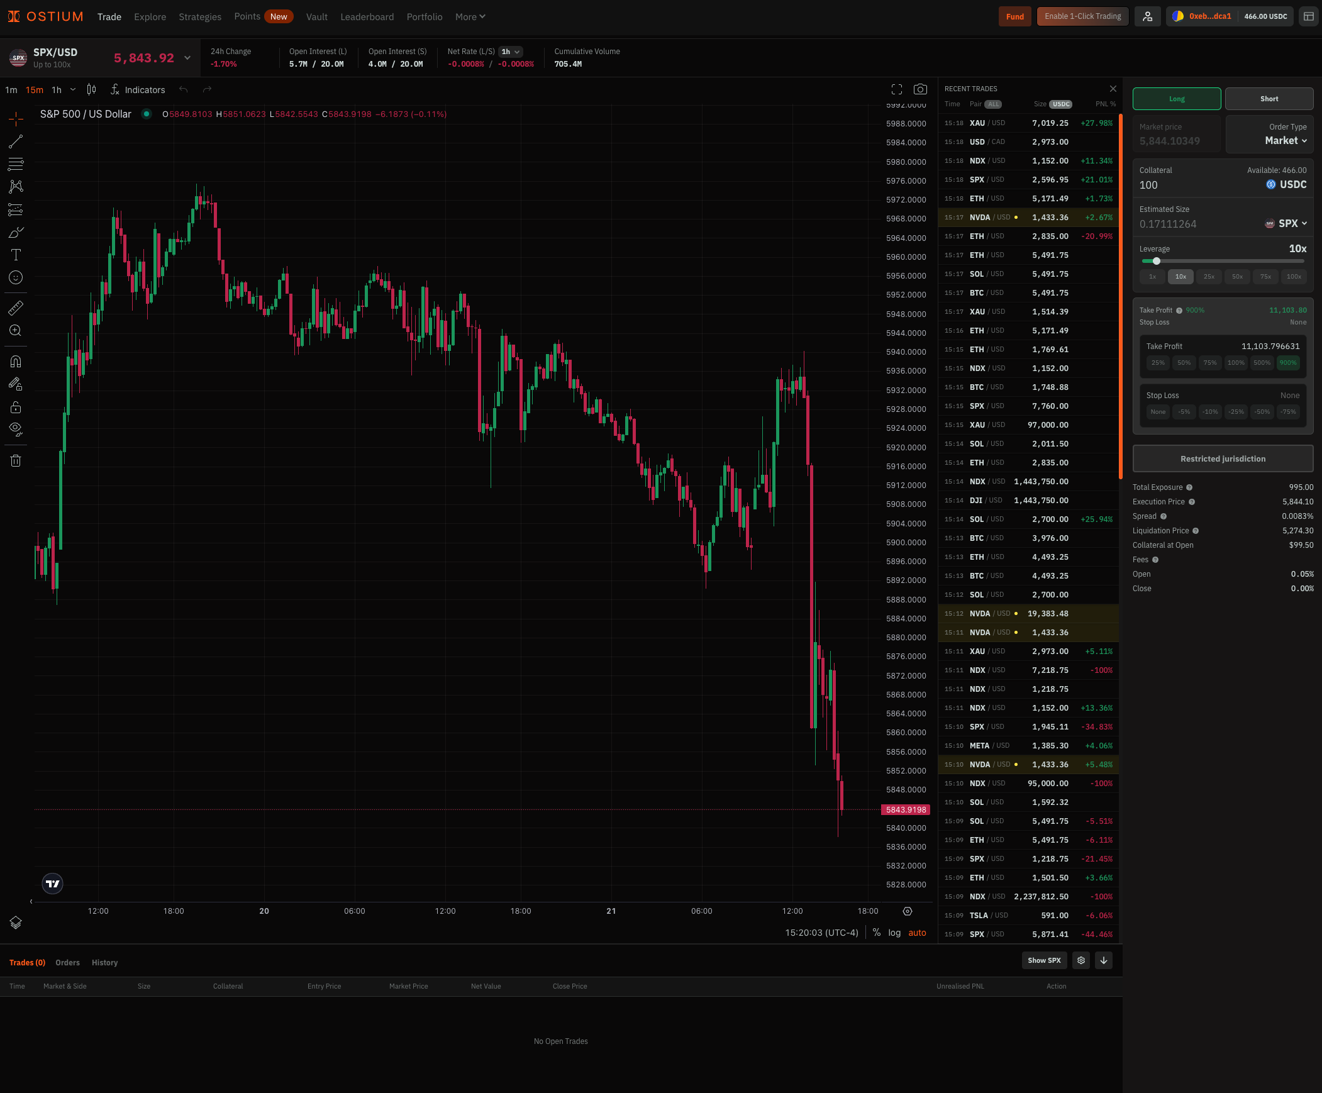This screenshot has width=1322, height=1093.
Task: Set Stop Loss to -25%
Action: pos(1236,411)
